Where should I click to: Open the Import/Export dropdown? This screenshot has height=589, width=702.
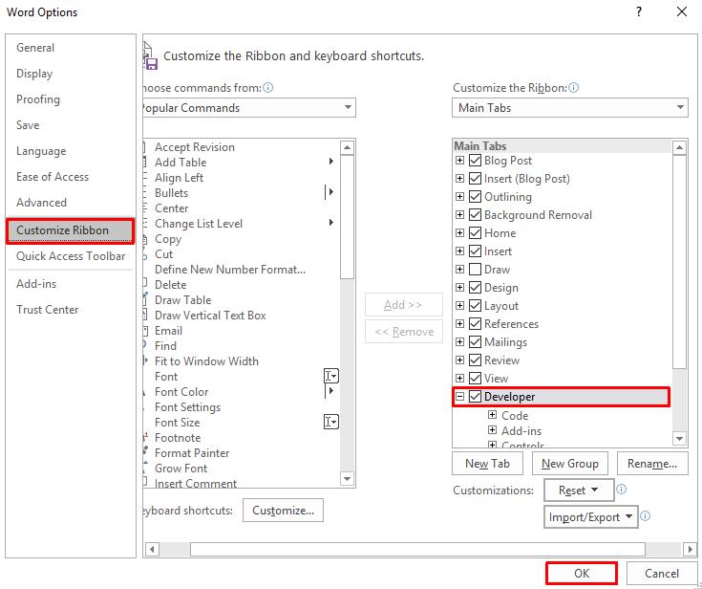point(590,517)
